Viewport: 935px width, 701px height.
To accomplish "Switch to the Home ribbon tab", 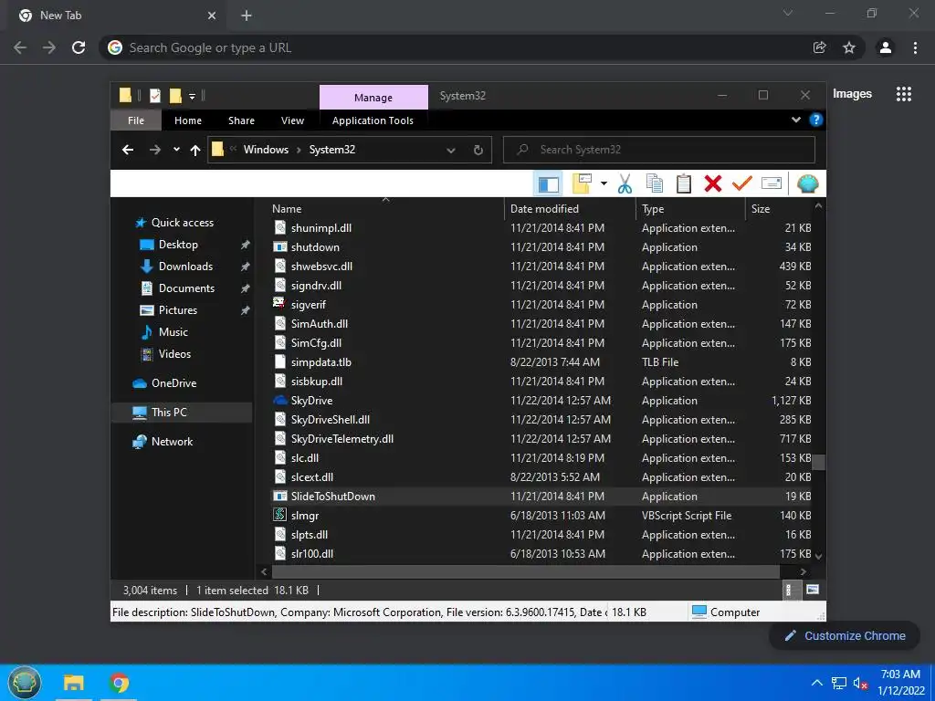I will click(x=188, y=120).
